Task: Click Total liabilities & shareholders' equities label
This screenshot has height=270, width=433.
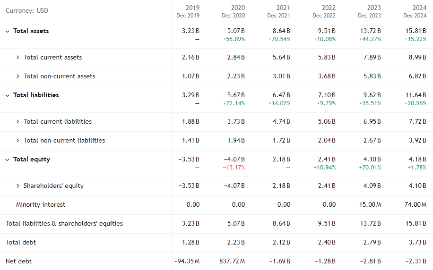Action: coord(64,224)
